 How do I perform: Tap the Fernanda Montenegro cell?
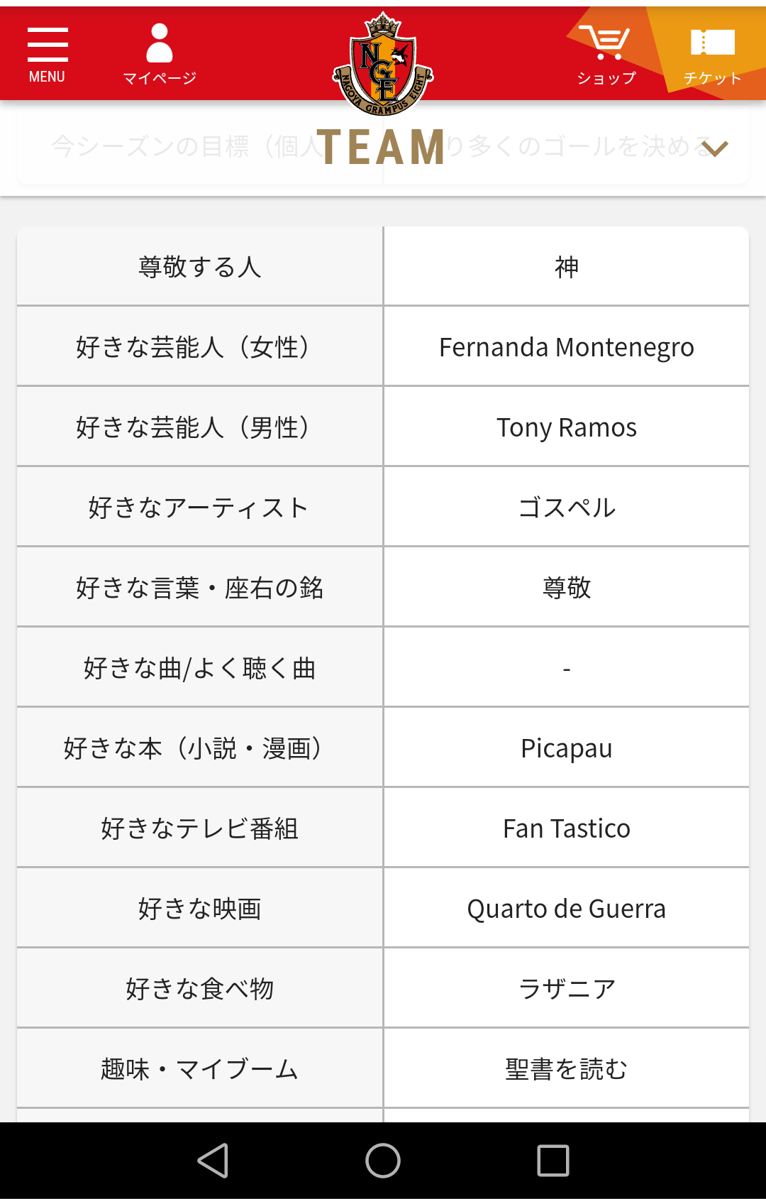point(567,347)
